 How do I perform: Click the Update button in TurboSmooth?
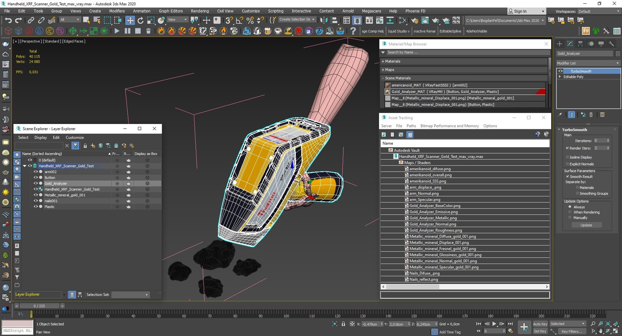point(586,225)
